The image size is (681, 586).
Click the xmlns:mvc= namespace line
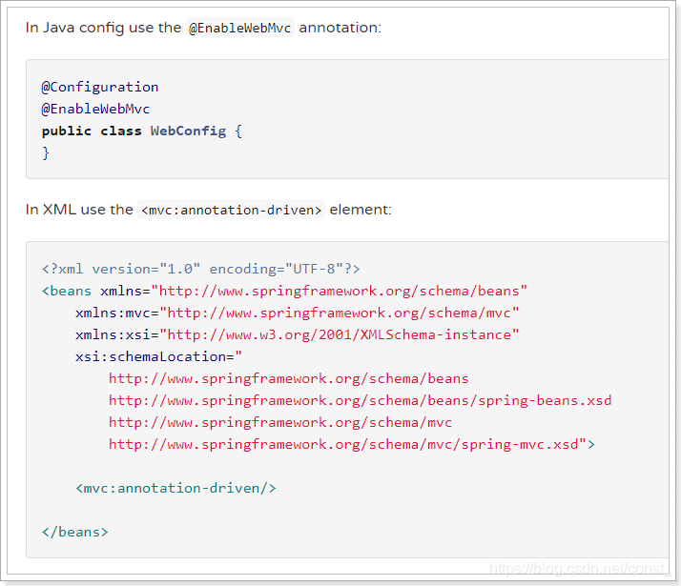297,313
